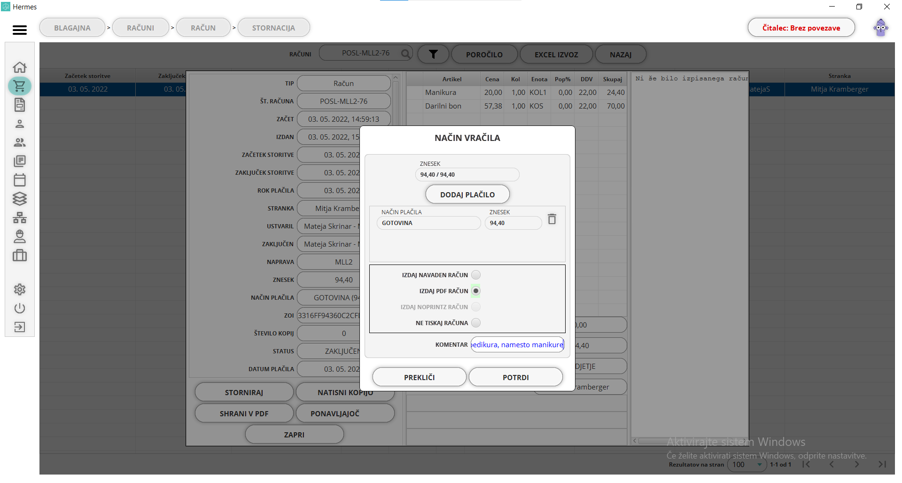Click the SHRANI V PDF button
The image size is (902, 483).
[244, 413]
